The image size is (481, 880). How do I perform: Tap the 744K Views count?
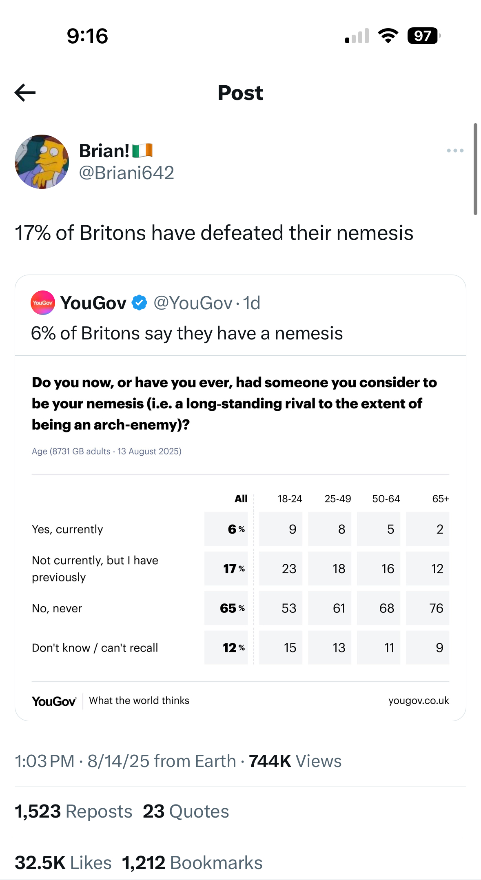coord(295,761)
